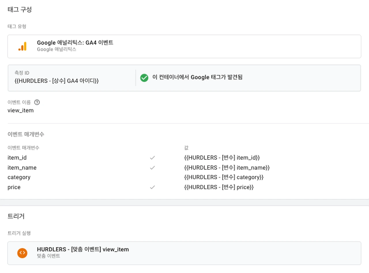Click the item_id parameter name

click(x=17, y=158)
